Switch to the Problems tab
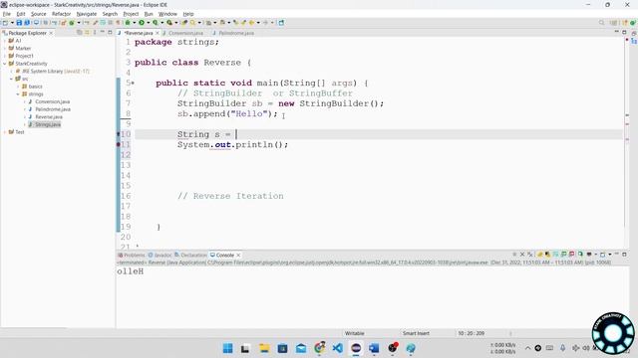Screen dimensions: 638x358 tap(132, 255)
